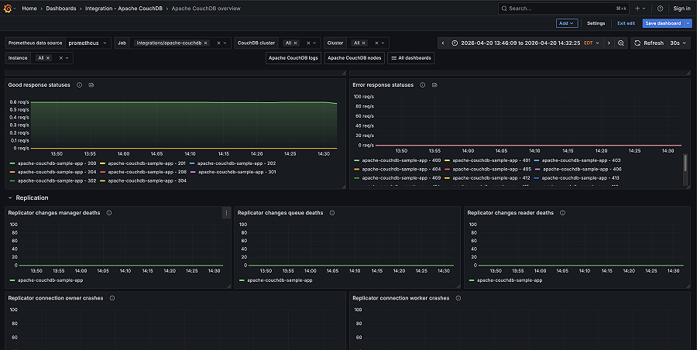
Task: Open the Save dashboard options arrow
Action: pos(688,23)
